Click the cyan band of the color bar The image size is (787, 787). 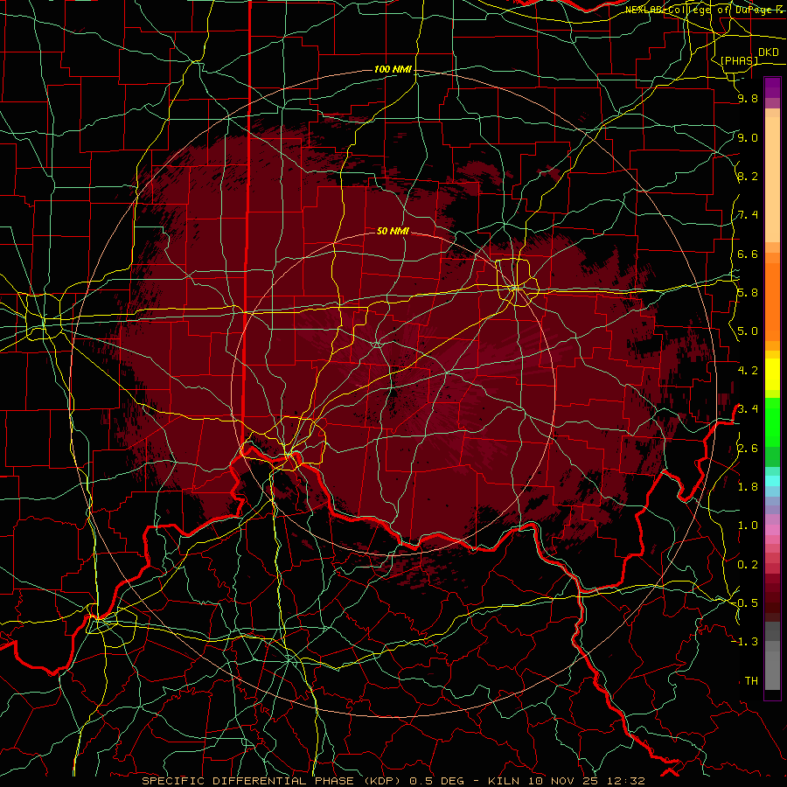772,481
